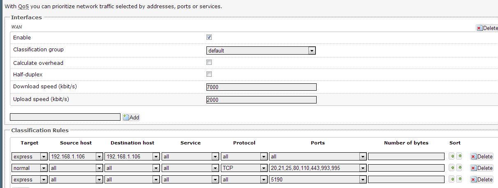The height and width of the screenshot is (188, 498).
Task: Delete the 192.168.1.106 express rule
Action: click(482, 156)
